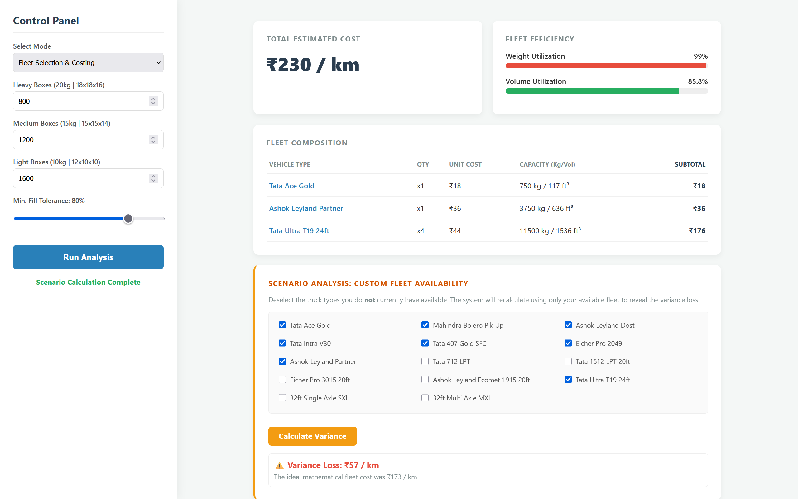Click the Heavy Boxes input field
The width and height of the screenshot is (798, 499).
(x=88, y=101)
